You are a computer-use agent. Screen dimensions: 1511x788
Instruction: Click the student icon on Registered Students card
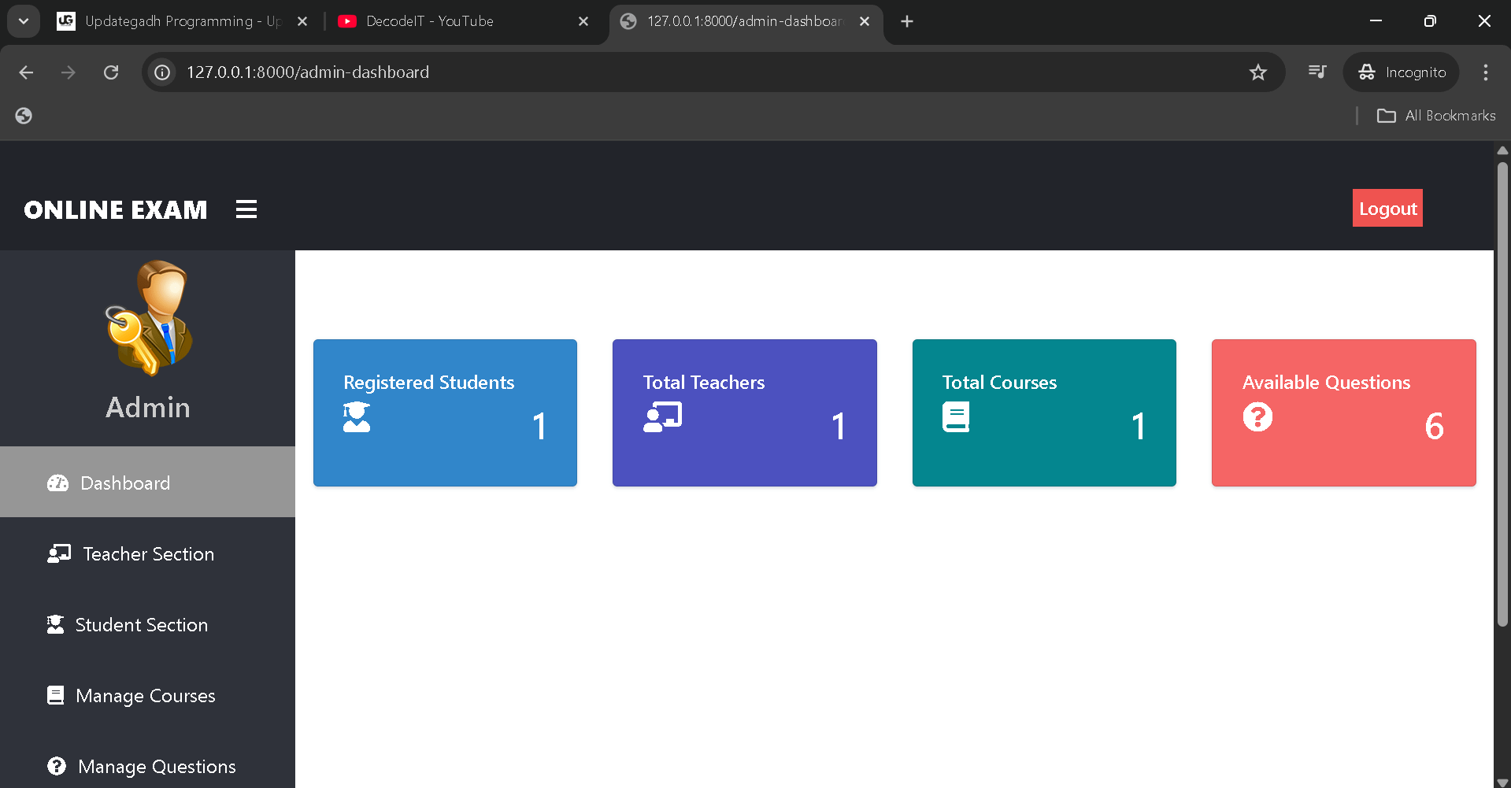357,417
